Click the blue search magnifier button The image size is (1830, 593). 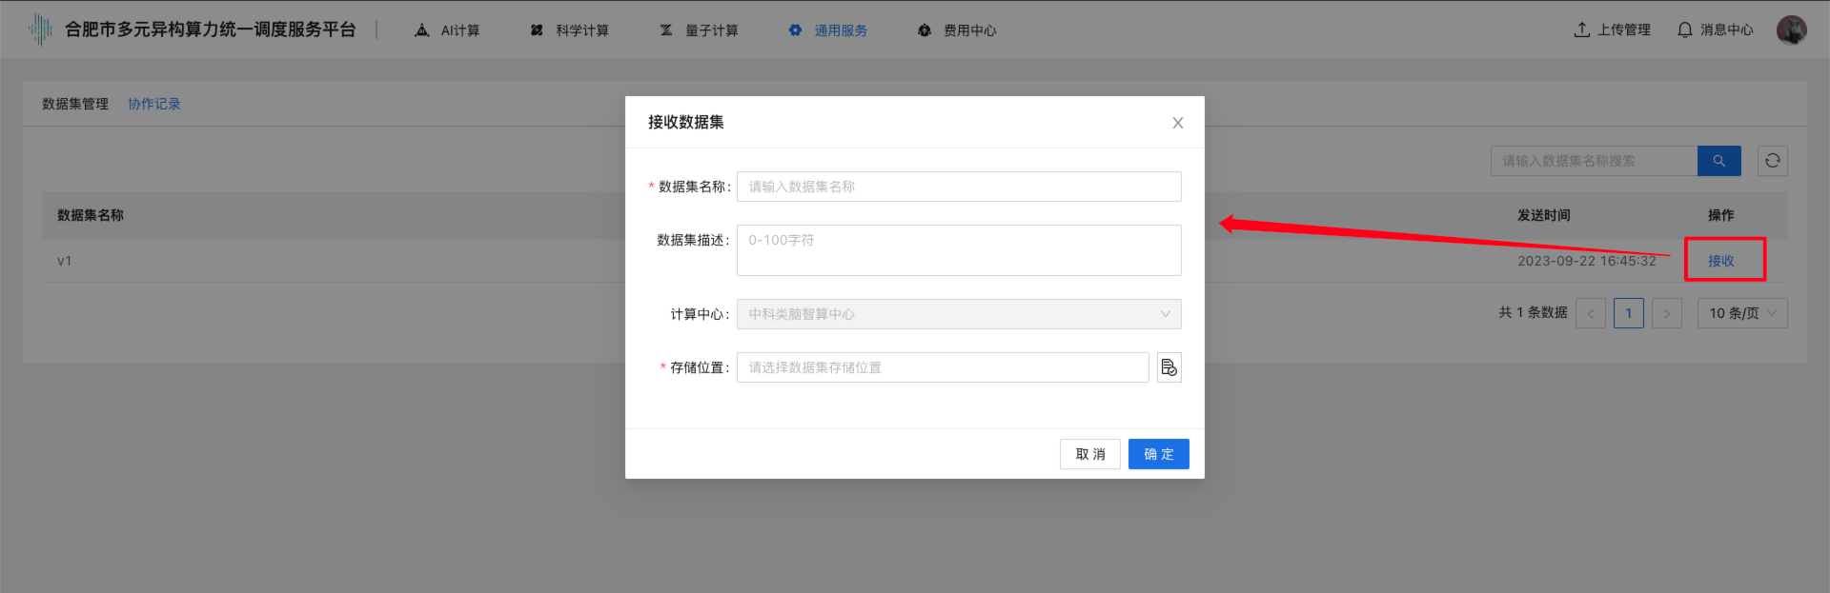(1718, 161)
